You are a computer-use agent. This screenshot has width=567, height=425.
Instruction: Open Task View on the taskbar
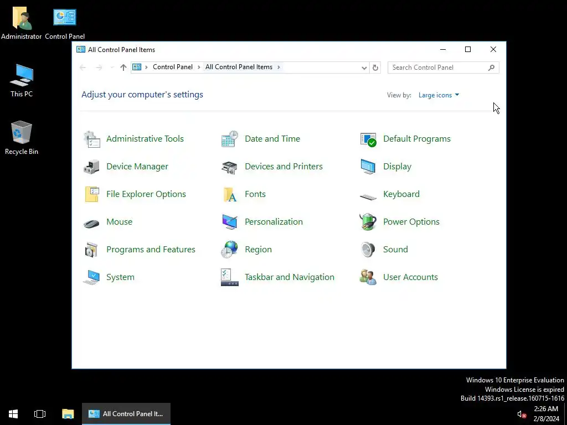click(x=40, y=414)
